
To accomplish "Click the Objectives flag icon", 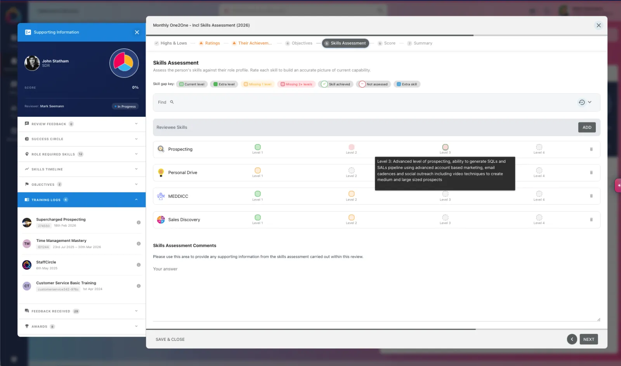I will tap(27, 184).
